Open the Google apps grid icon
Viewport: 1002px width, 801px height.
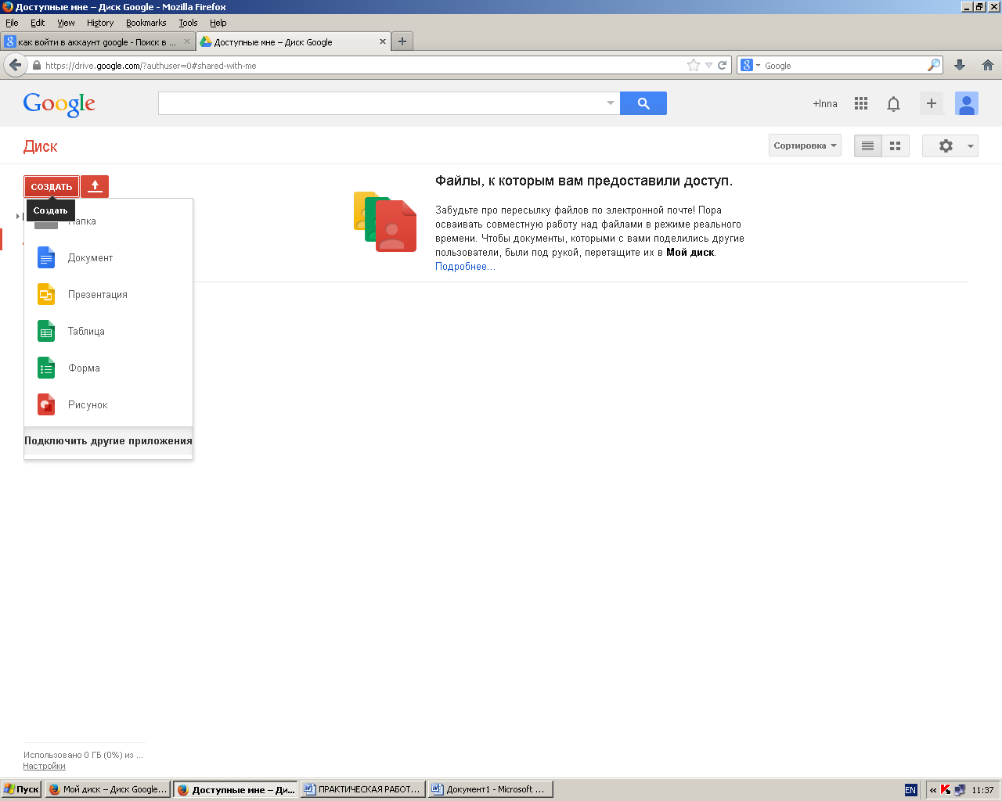[x=861, y=103]
